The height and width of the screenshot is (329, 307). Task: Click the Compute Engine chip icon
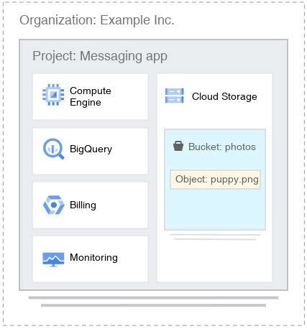[x=53, y=95]
